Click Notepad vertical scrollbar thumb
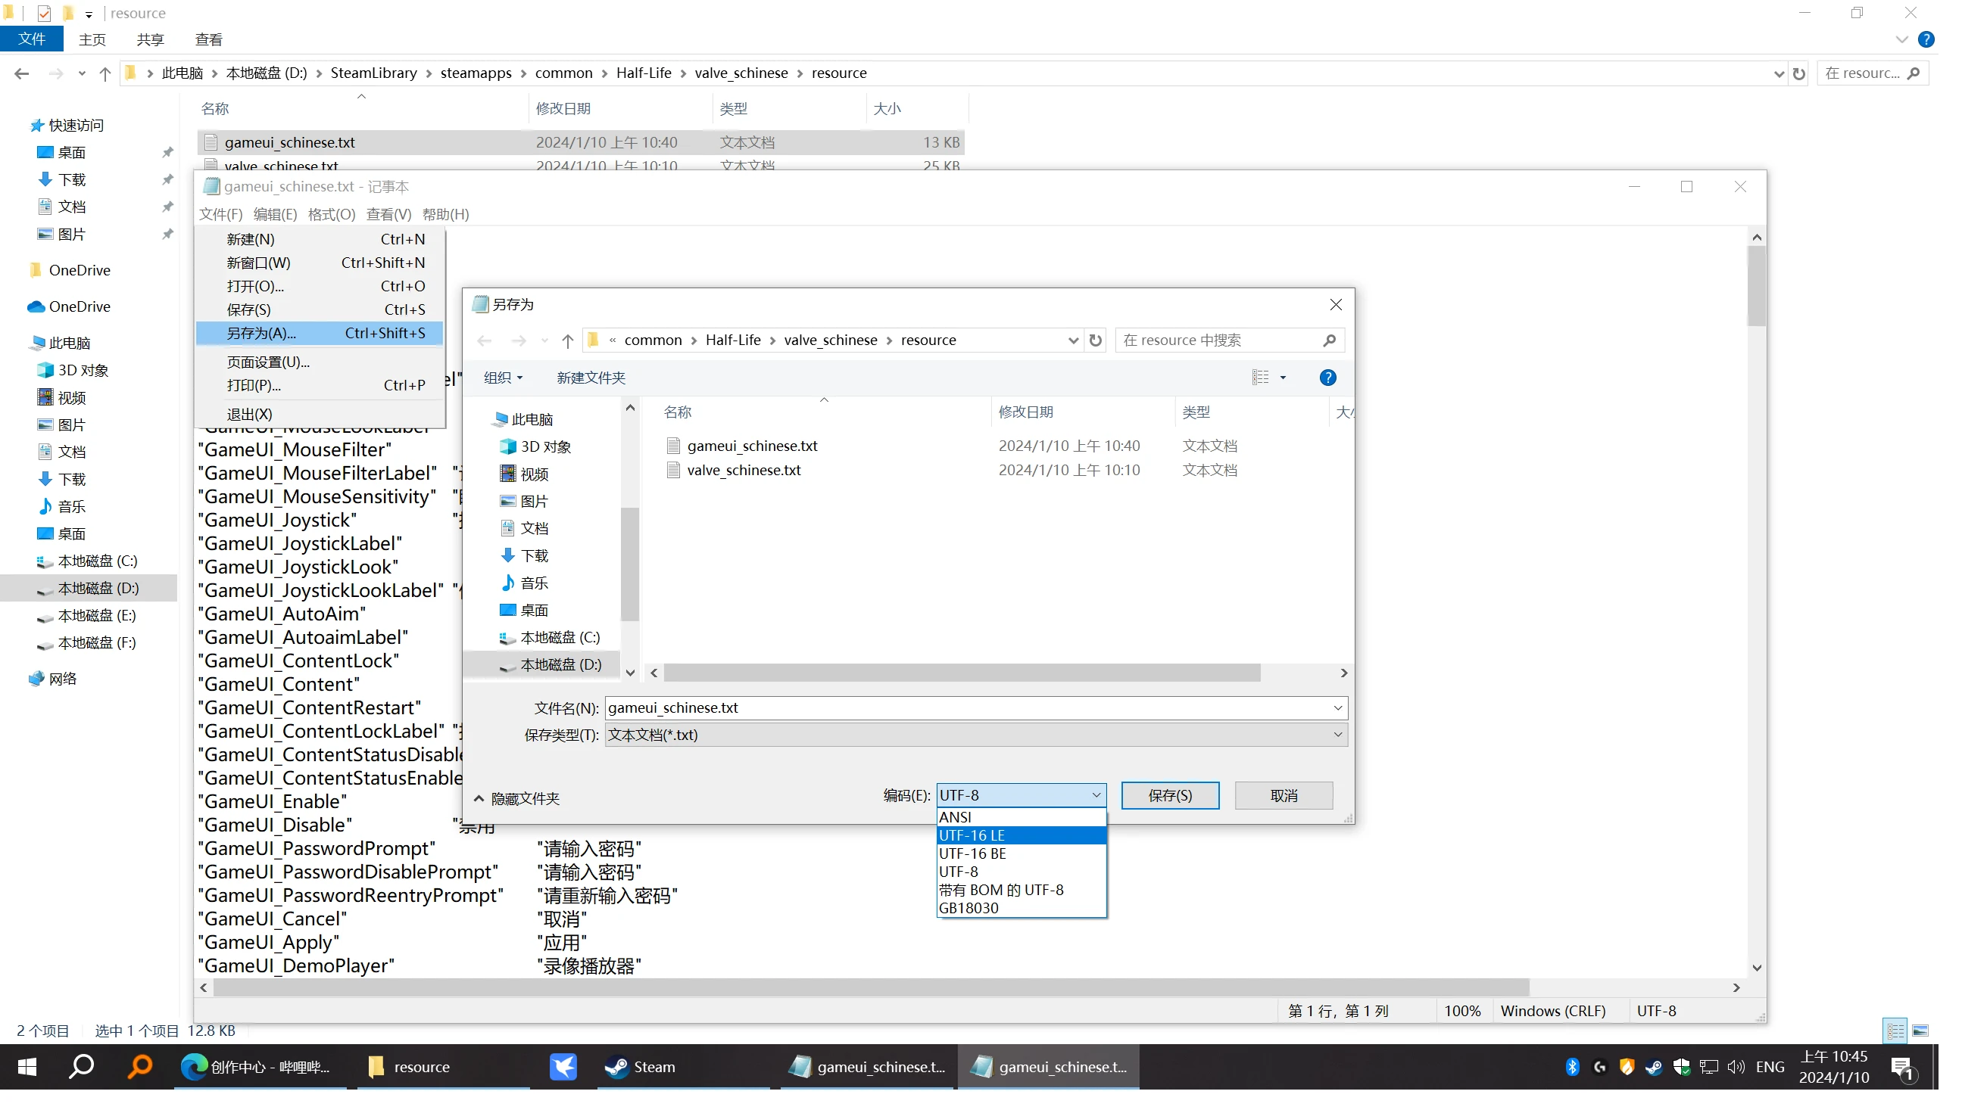Viewport: 1962px width, 1113px height. tap(1756, 287)
